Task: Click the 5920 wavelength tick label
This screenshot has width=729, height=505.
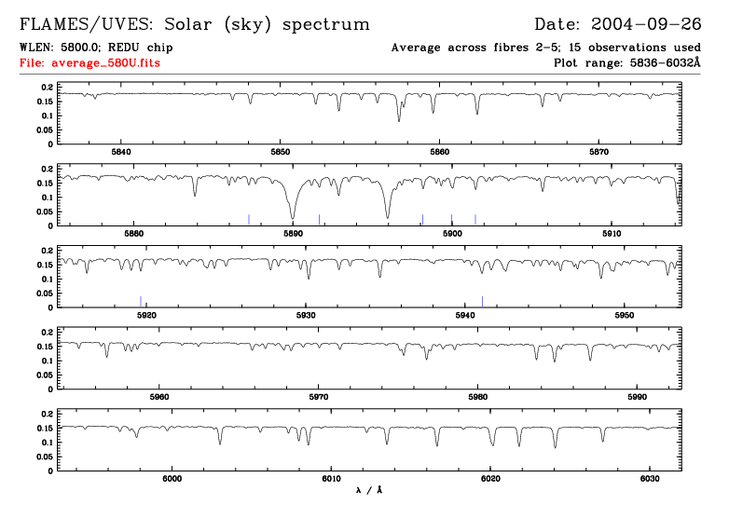Action: pos(146,316)
